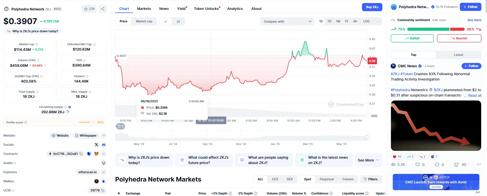Open the Yield tab
This screenshot has width=487, height=196.
pos(181,9)
